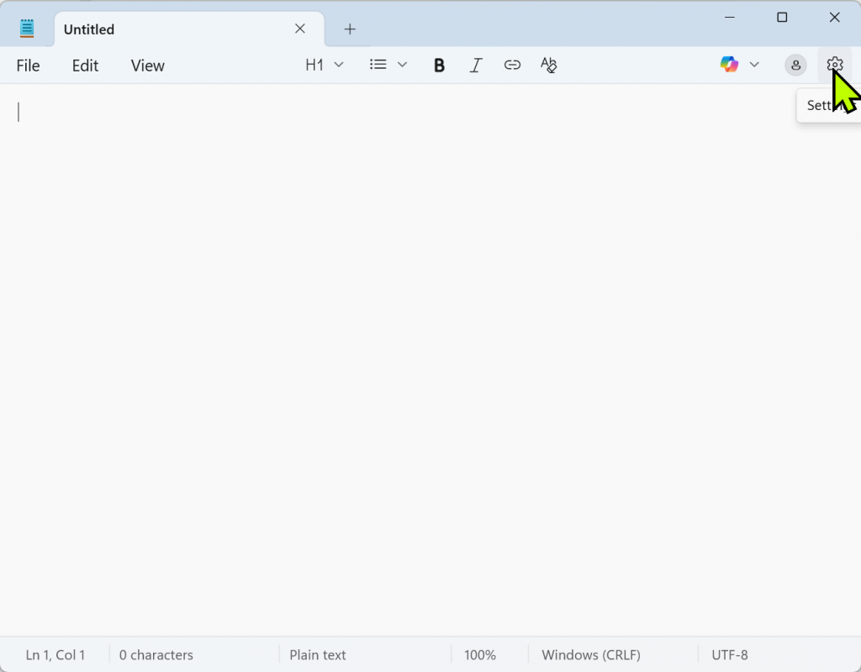Clear formatting using the eraser icon
This screenshot has width=861, height=672.
549,66
